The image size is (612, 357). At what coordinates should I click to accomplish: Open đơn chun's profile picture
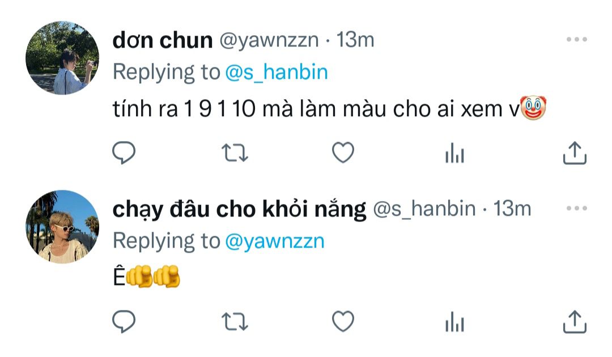(x=62, y=58)
